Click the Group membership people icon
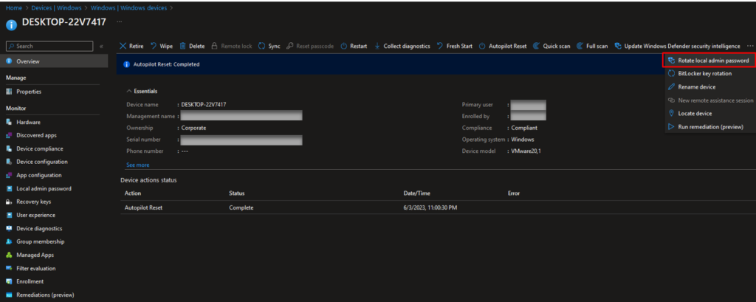Screen dimensions: 756x302 [x=9, y=241]
